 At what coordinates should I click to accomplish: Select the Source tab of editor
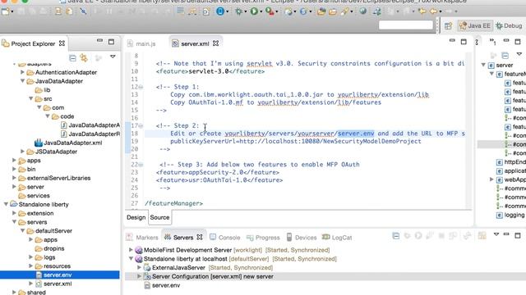(159, 217)
